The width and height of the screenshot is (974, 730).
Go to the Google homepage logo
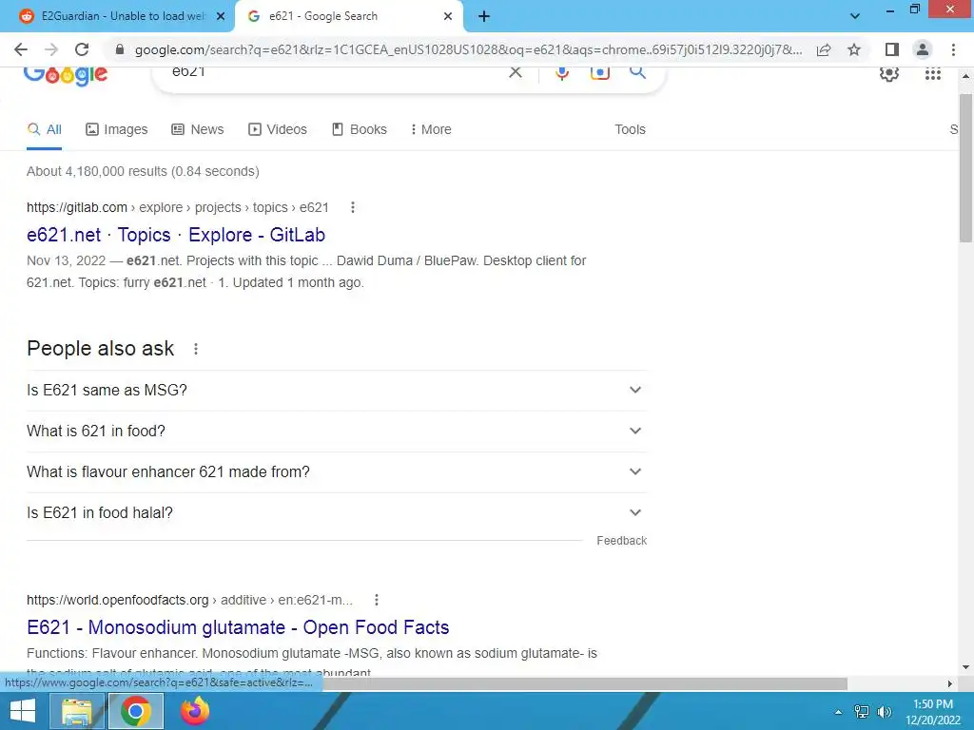pyautogui.click(x=66, y=76)
